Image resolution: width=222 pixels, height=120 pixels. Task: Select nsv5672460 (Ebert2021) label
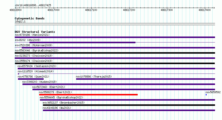[x=49, y=87]
